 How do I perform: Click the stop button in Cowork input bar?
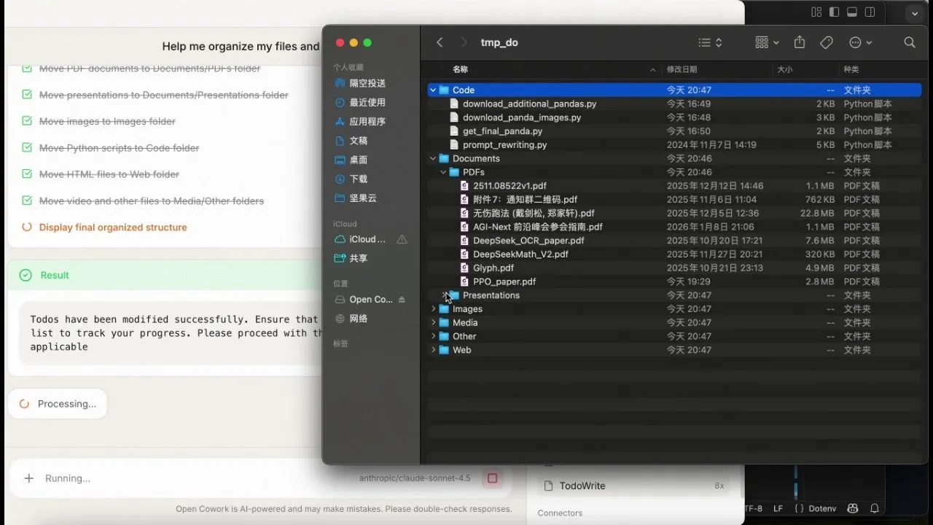492,478
